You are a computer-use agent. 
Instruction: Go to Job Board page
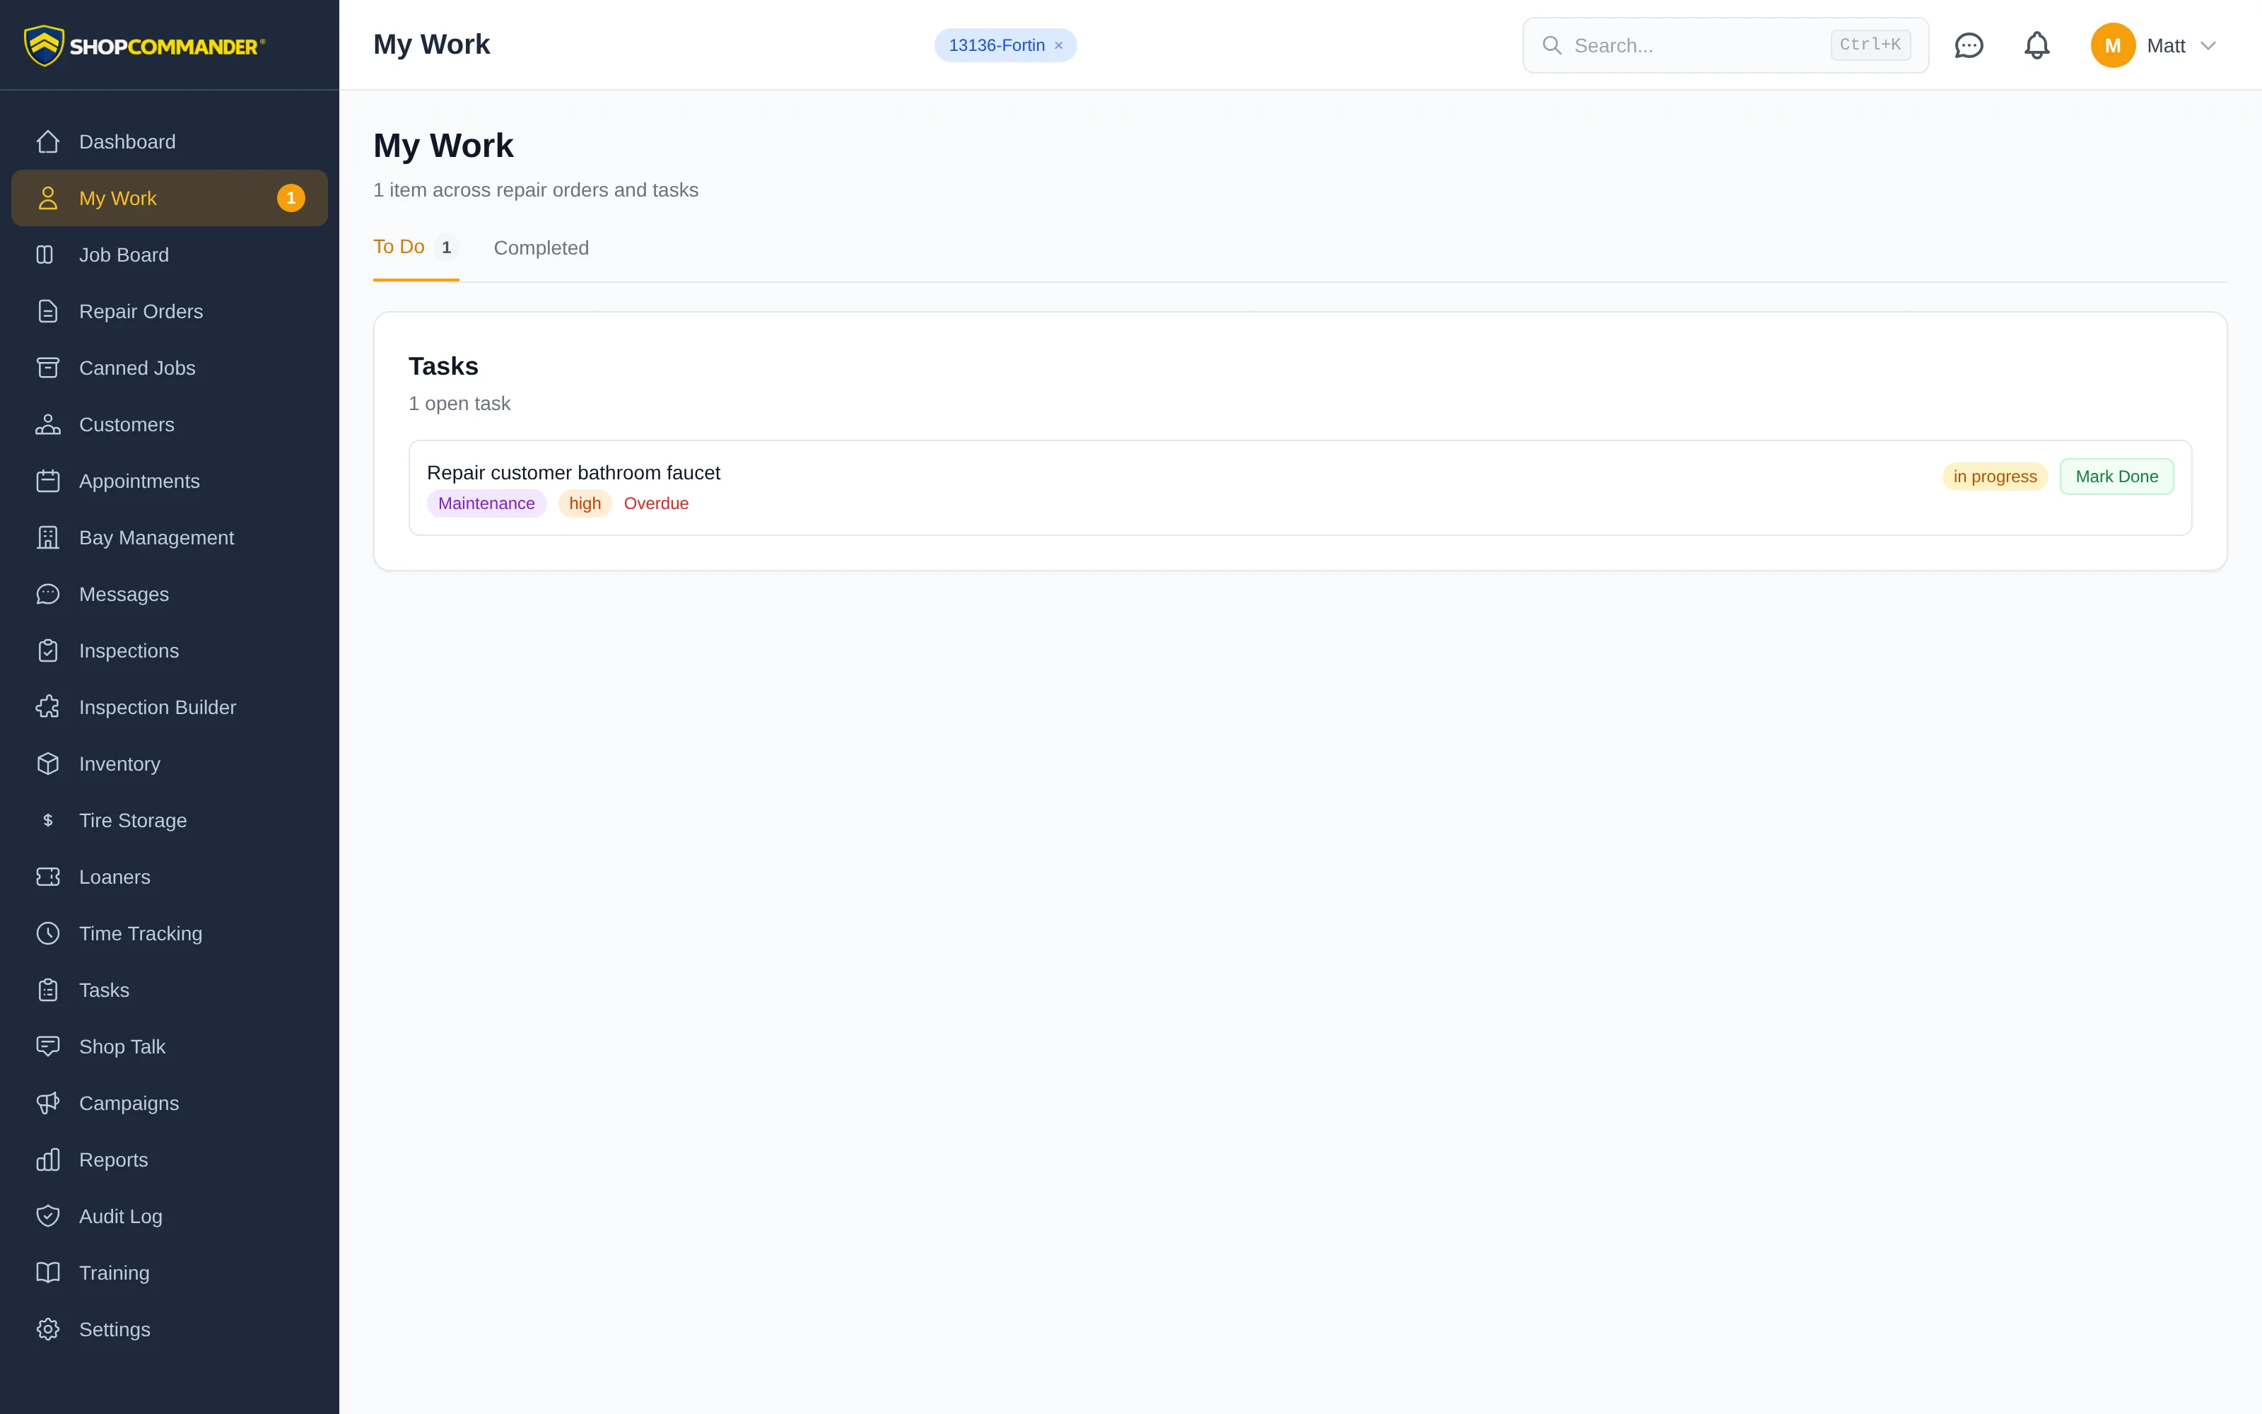(169, 255)
